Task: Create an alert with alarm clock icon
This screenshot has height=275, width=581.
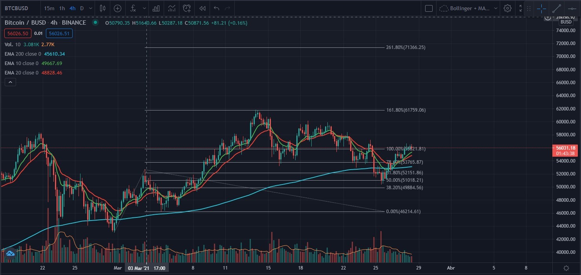Action: point(187,8)
